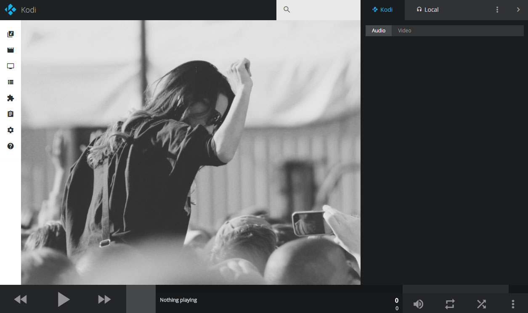Open the Browser list icon in sidebar

coord(11,82)
